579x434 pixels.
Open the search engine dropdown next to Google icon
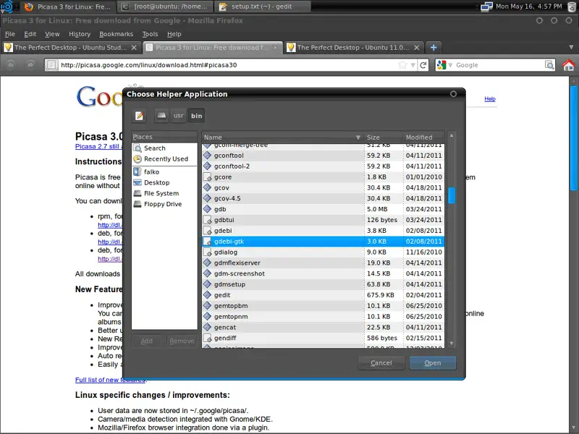coord(450,65)
